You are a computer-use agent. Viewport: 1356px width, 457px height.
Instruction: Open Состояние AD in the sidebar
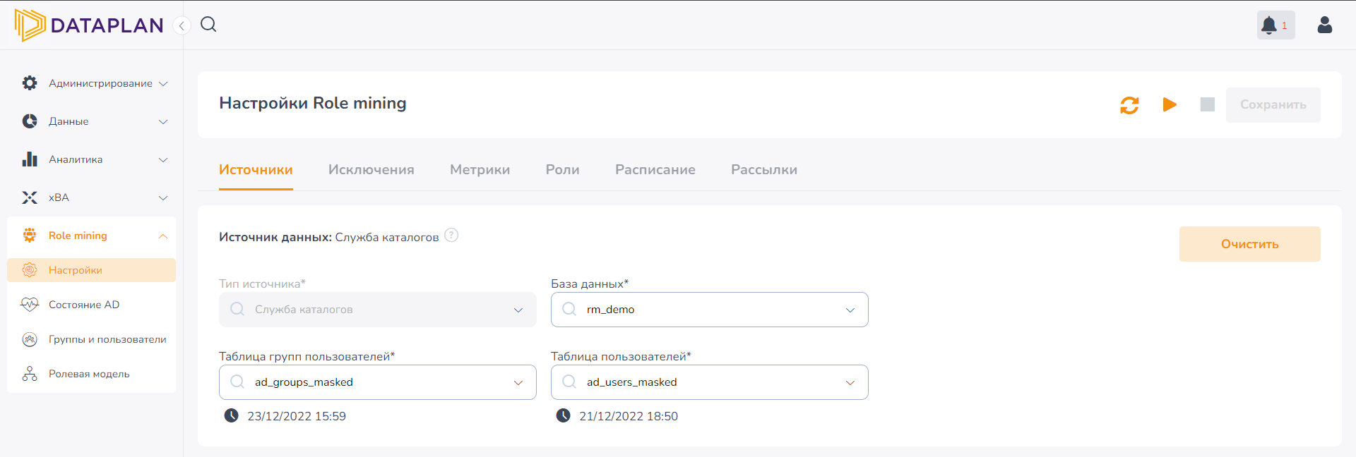(x=84, y=305)
